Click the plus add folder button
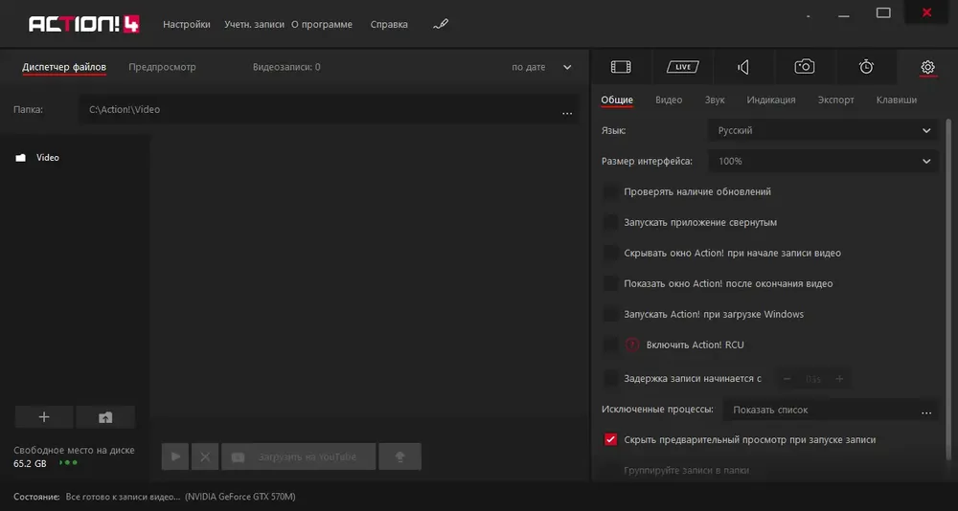Screen dimensions: 958x511 [x=44, y=417]
